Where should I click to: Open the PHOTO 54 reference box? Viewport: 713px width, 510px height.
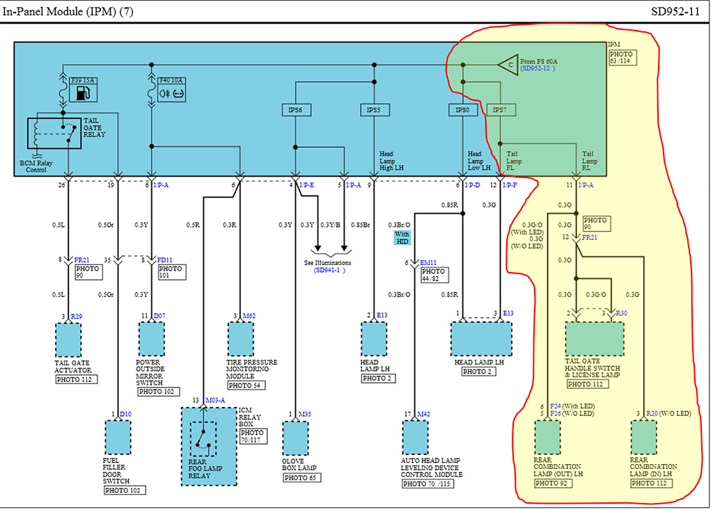click(243, 385)
